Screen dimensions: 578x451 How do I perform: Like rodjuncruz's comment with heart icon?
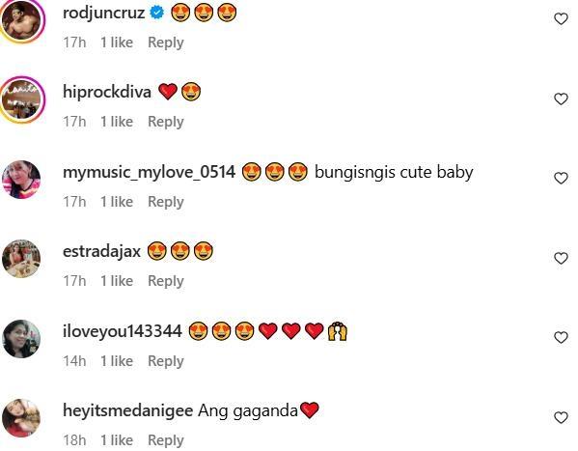point(561,18)
